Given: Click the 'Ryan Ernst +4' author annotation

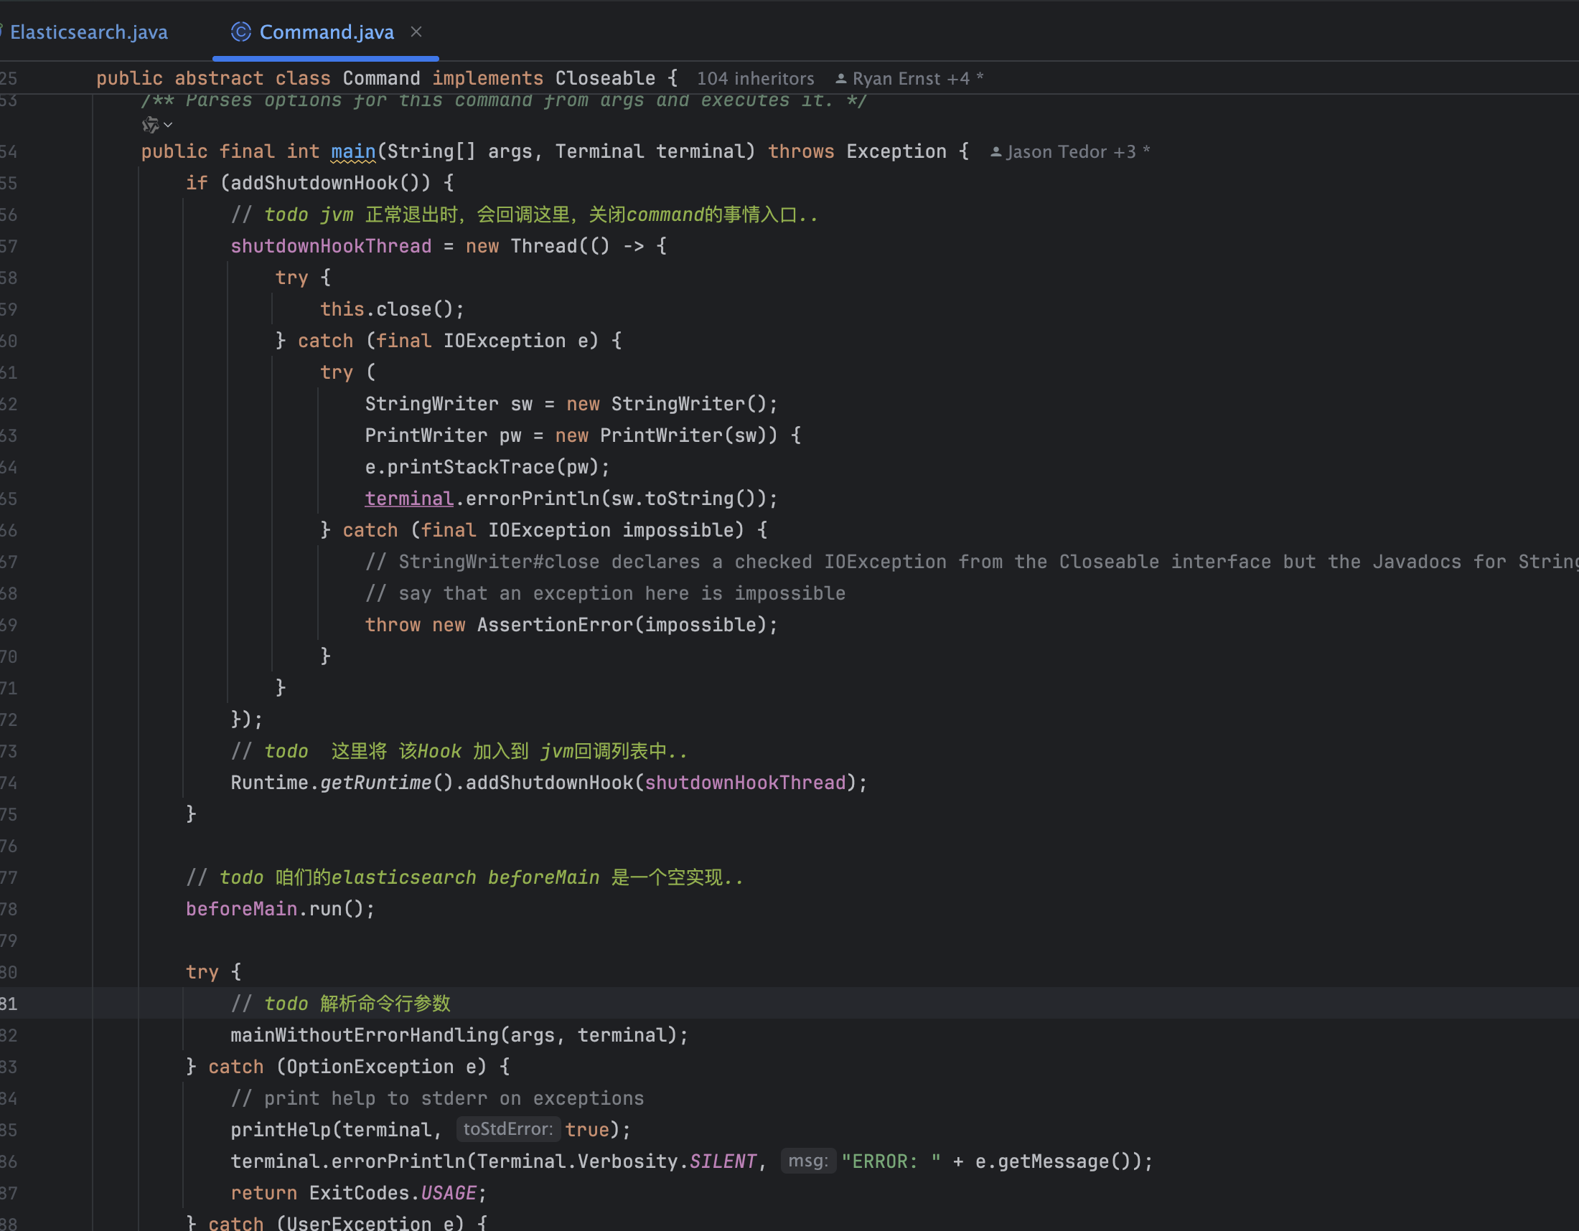Looking at the screenshot, I should coord(909,79).
